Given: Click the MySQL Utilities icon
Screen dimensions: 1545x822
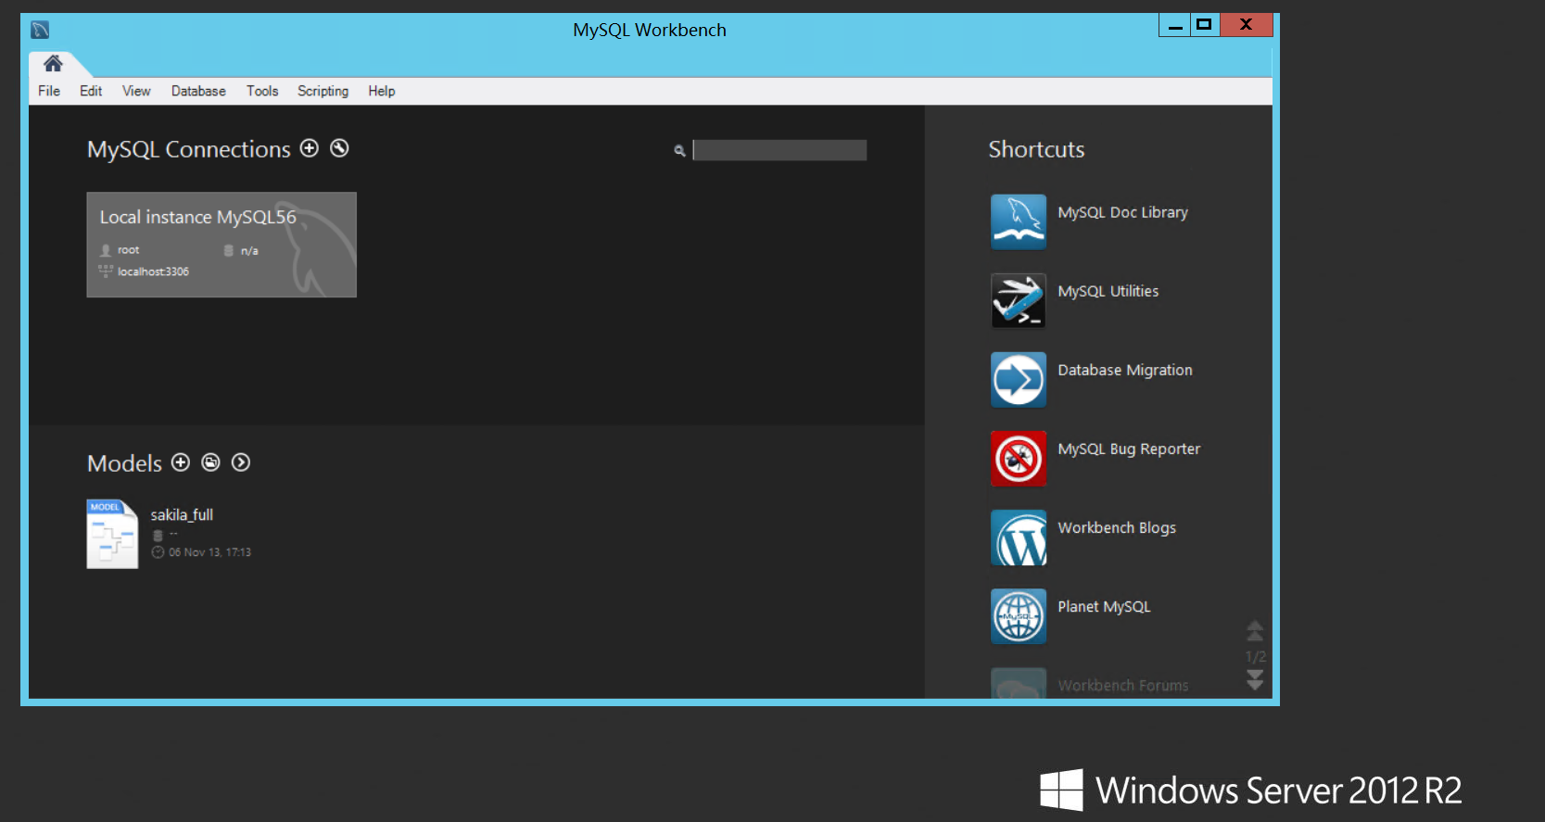Looking at the screenshot, I should [x=1019, y=300].
